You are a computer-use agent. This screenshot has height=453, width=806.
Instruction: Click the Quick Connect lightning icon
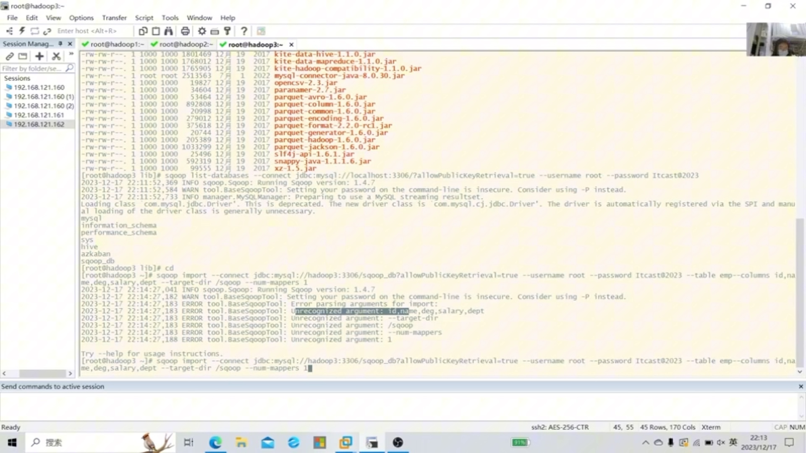[22, 31]
